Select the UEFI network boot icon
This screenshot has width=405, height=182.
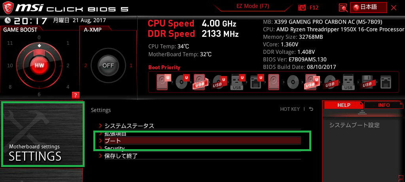[x=257, y=82]
